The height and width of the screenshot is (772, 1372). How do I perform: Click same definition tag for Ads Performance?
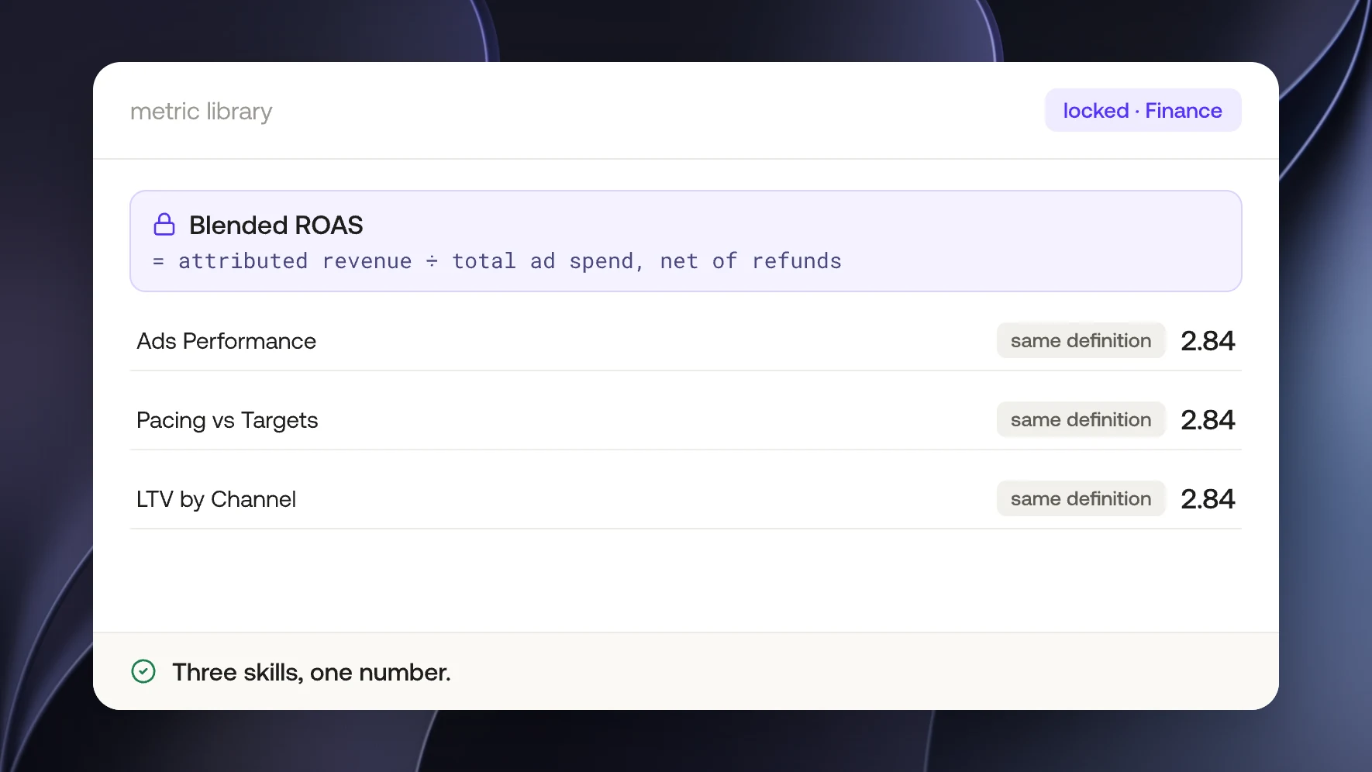coord(1081,340)
